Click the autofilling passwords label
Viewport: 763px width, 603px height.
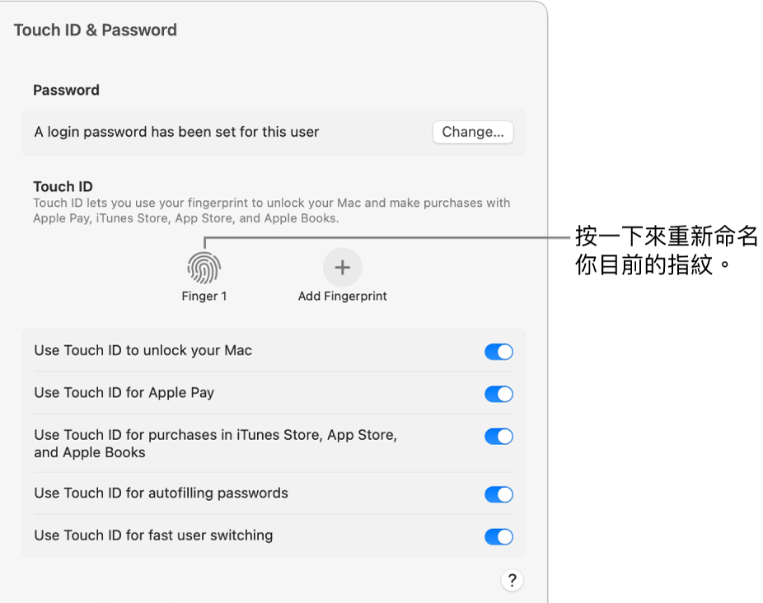[161, 493]
